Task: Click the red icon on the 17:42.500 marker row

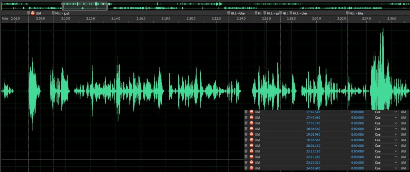Action: pos(251,112)
